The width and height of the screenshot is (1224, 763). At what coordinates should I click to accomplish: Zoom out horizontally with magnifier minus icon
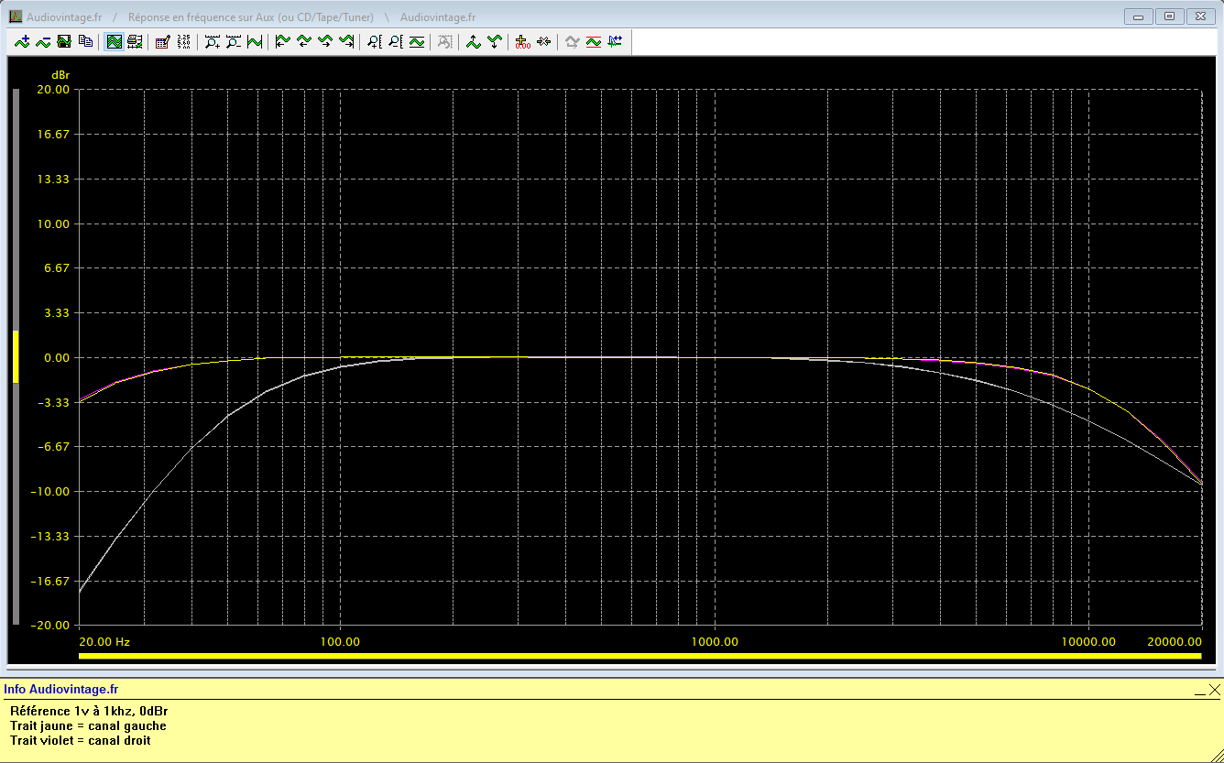click(x=234, y=41)
